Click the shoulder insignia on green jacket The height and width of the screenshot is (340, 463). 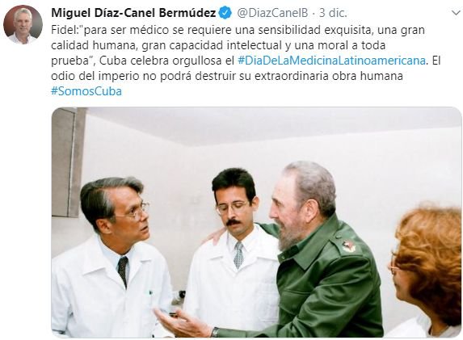pyautogui.click(x=349, y=246)
